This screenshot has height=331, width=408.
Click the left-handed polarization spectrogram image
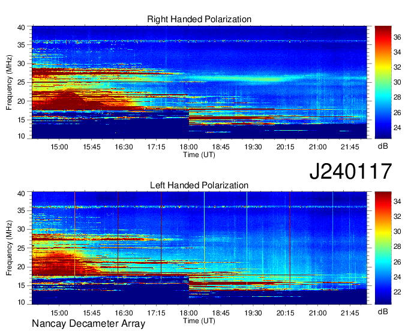tap(199, 248)
